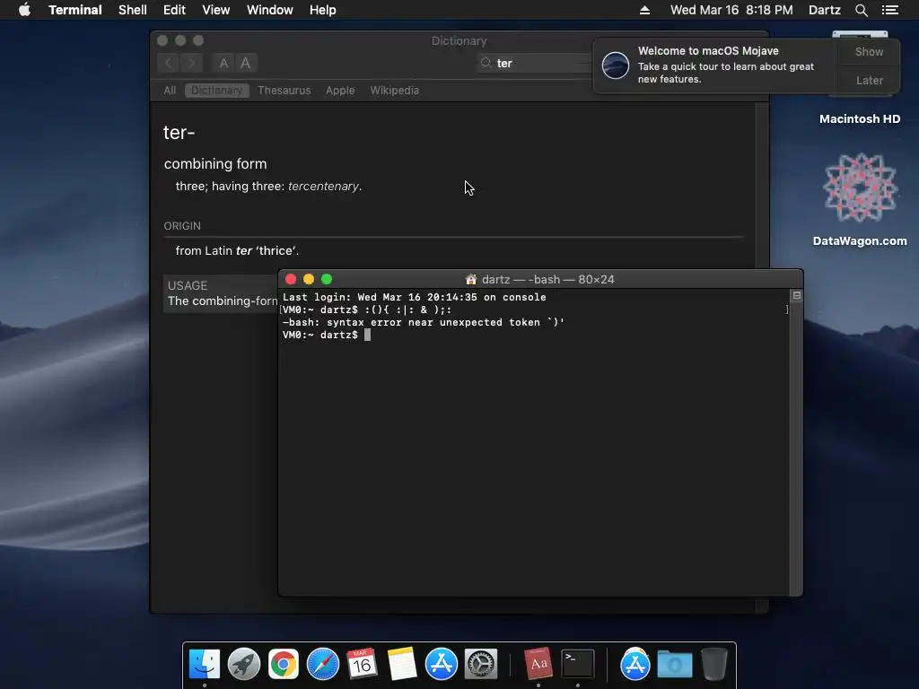Image resolution: width=919 pixels, height=689 pixels.
Task: Click the Last login line in Terminal
Action: pos(415,297)
